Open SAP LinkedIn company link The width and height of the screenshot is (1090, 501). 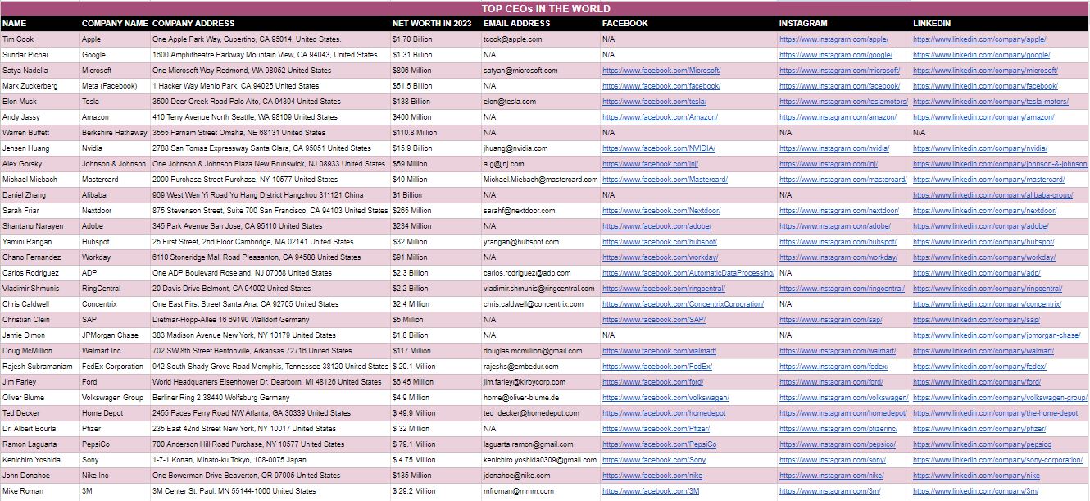pos(976,320)
